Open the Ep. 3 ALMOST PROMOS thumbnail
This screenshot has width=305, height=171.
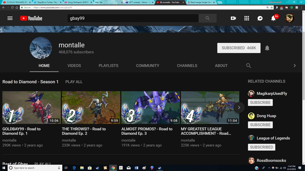click(x=150, y=107)
